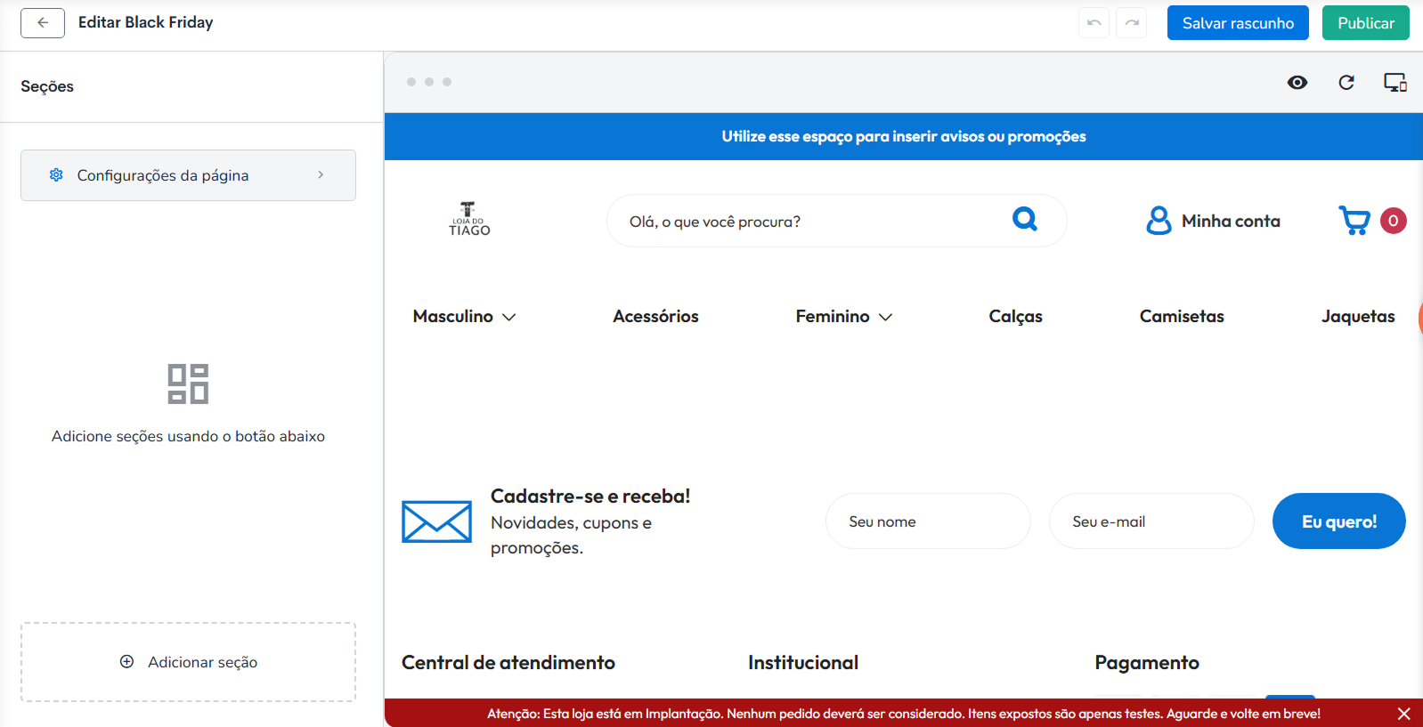Publish the page with Publicar

[x=1366, y=23]
